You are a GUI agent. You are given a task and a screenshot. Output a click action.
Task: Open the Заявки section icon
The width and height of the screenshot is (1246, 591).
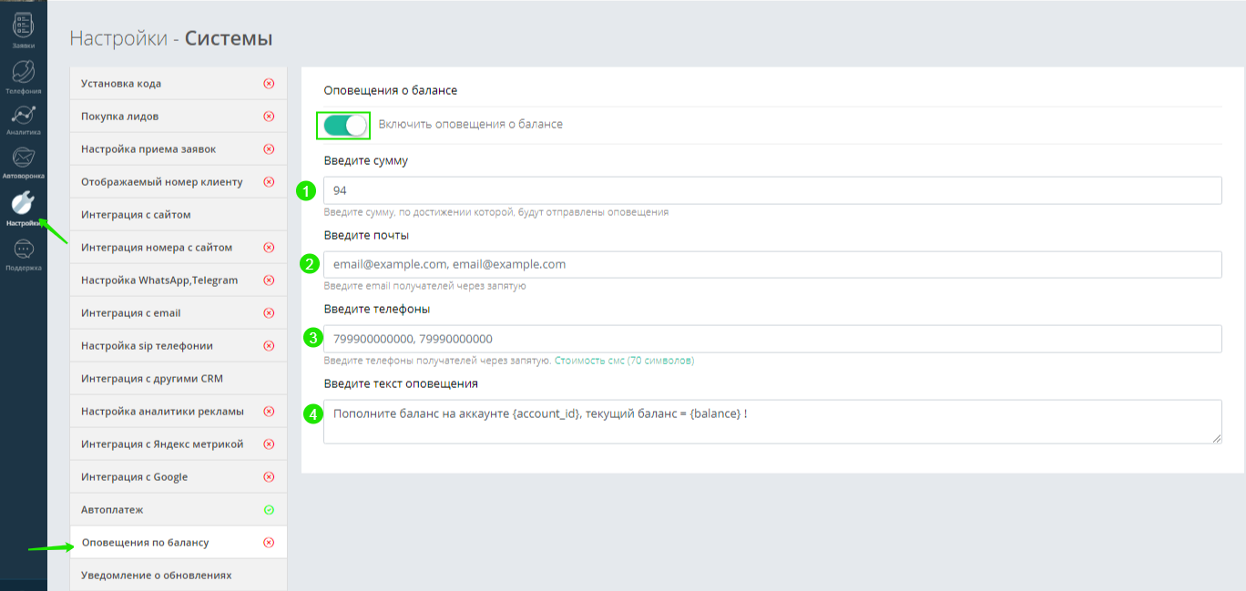pyautogui.click(x=24, y=25)
